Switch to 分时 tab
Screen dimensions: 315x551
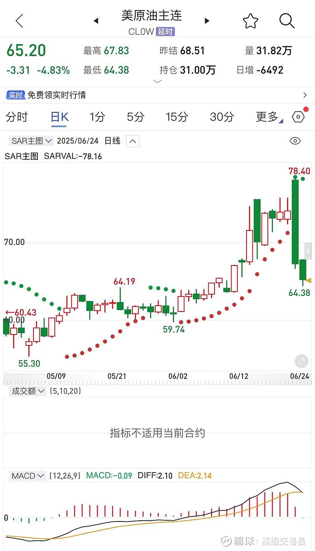pyautogui.click(x=17, y=117)
